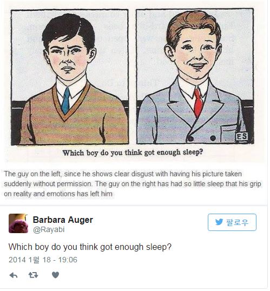The width and height of the screenshot is (270, 291).
Task: Click the blue tie on the frowning boy
Action: point(65,101)
